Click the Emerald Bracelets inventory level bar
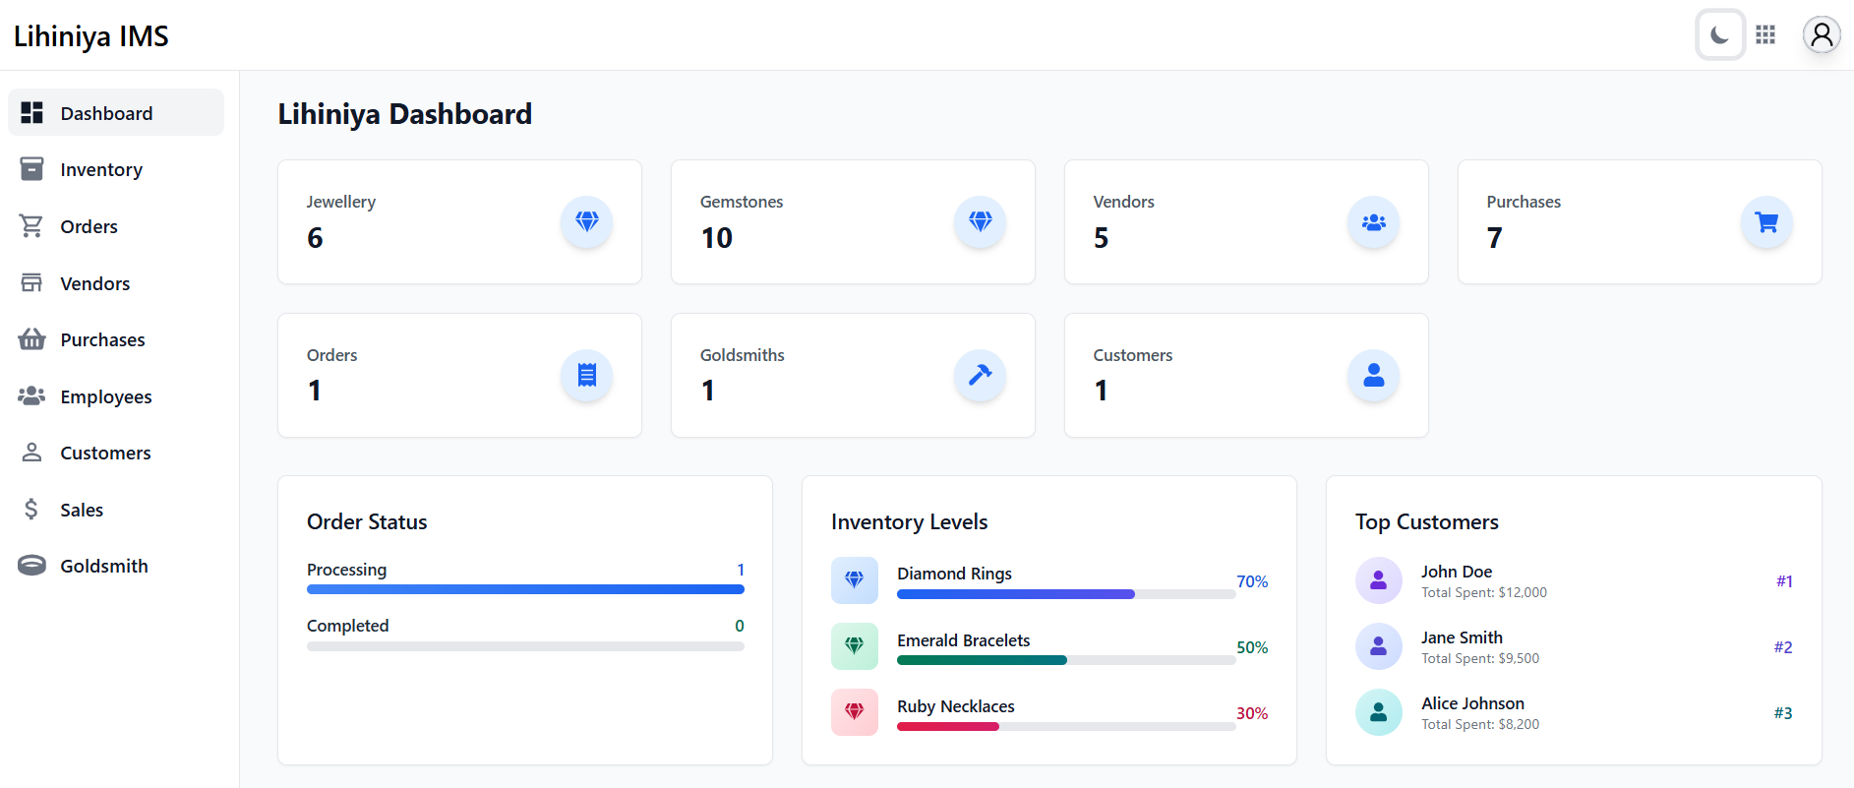This screenshot has height=788, width=1854. point(1066,660)
